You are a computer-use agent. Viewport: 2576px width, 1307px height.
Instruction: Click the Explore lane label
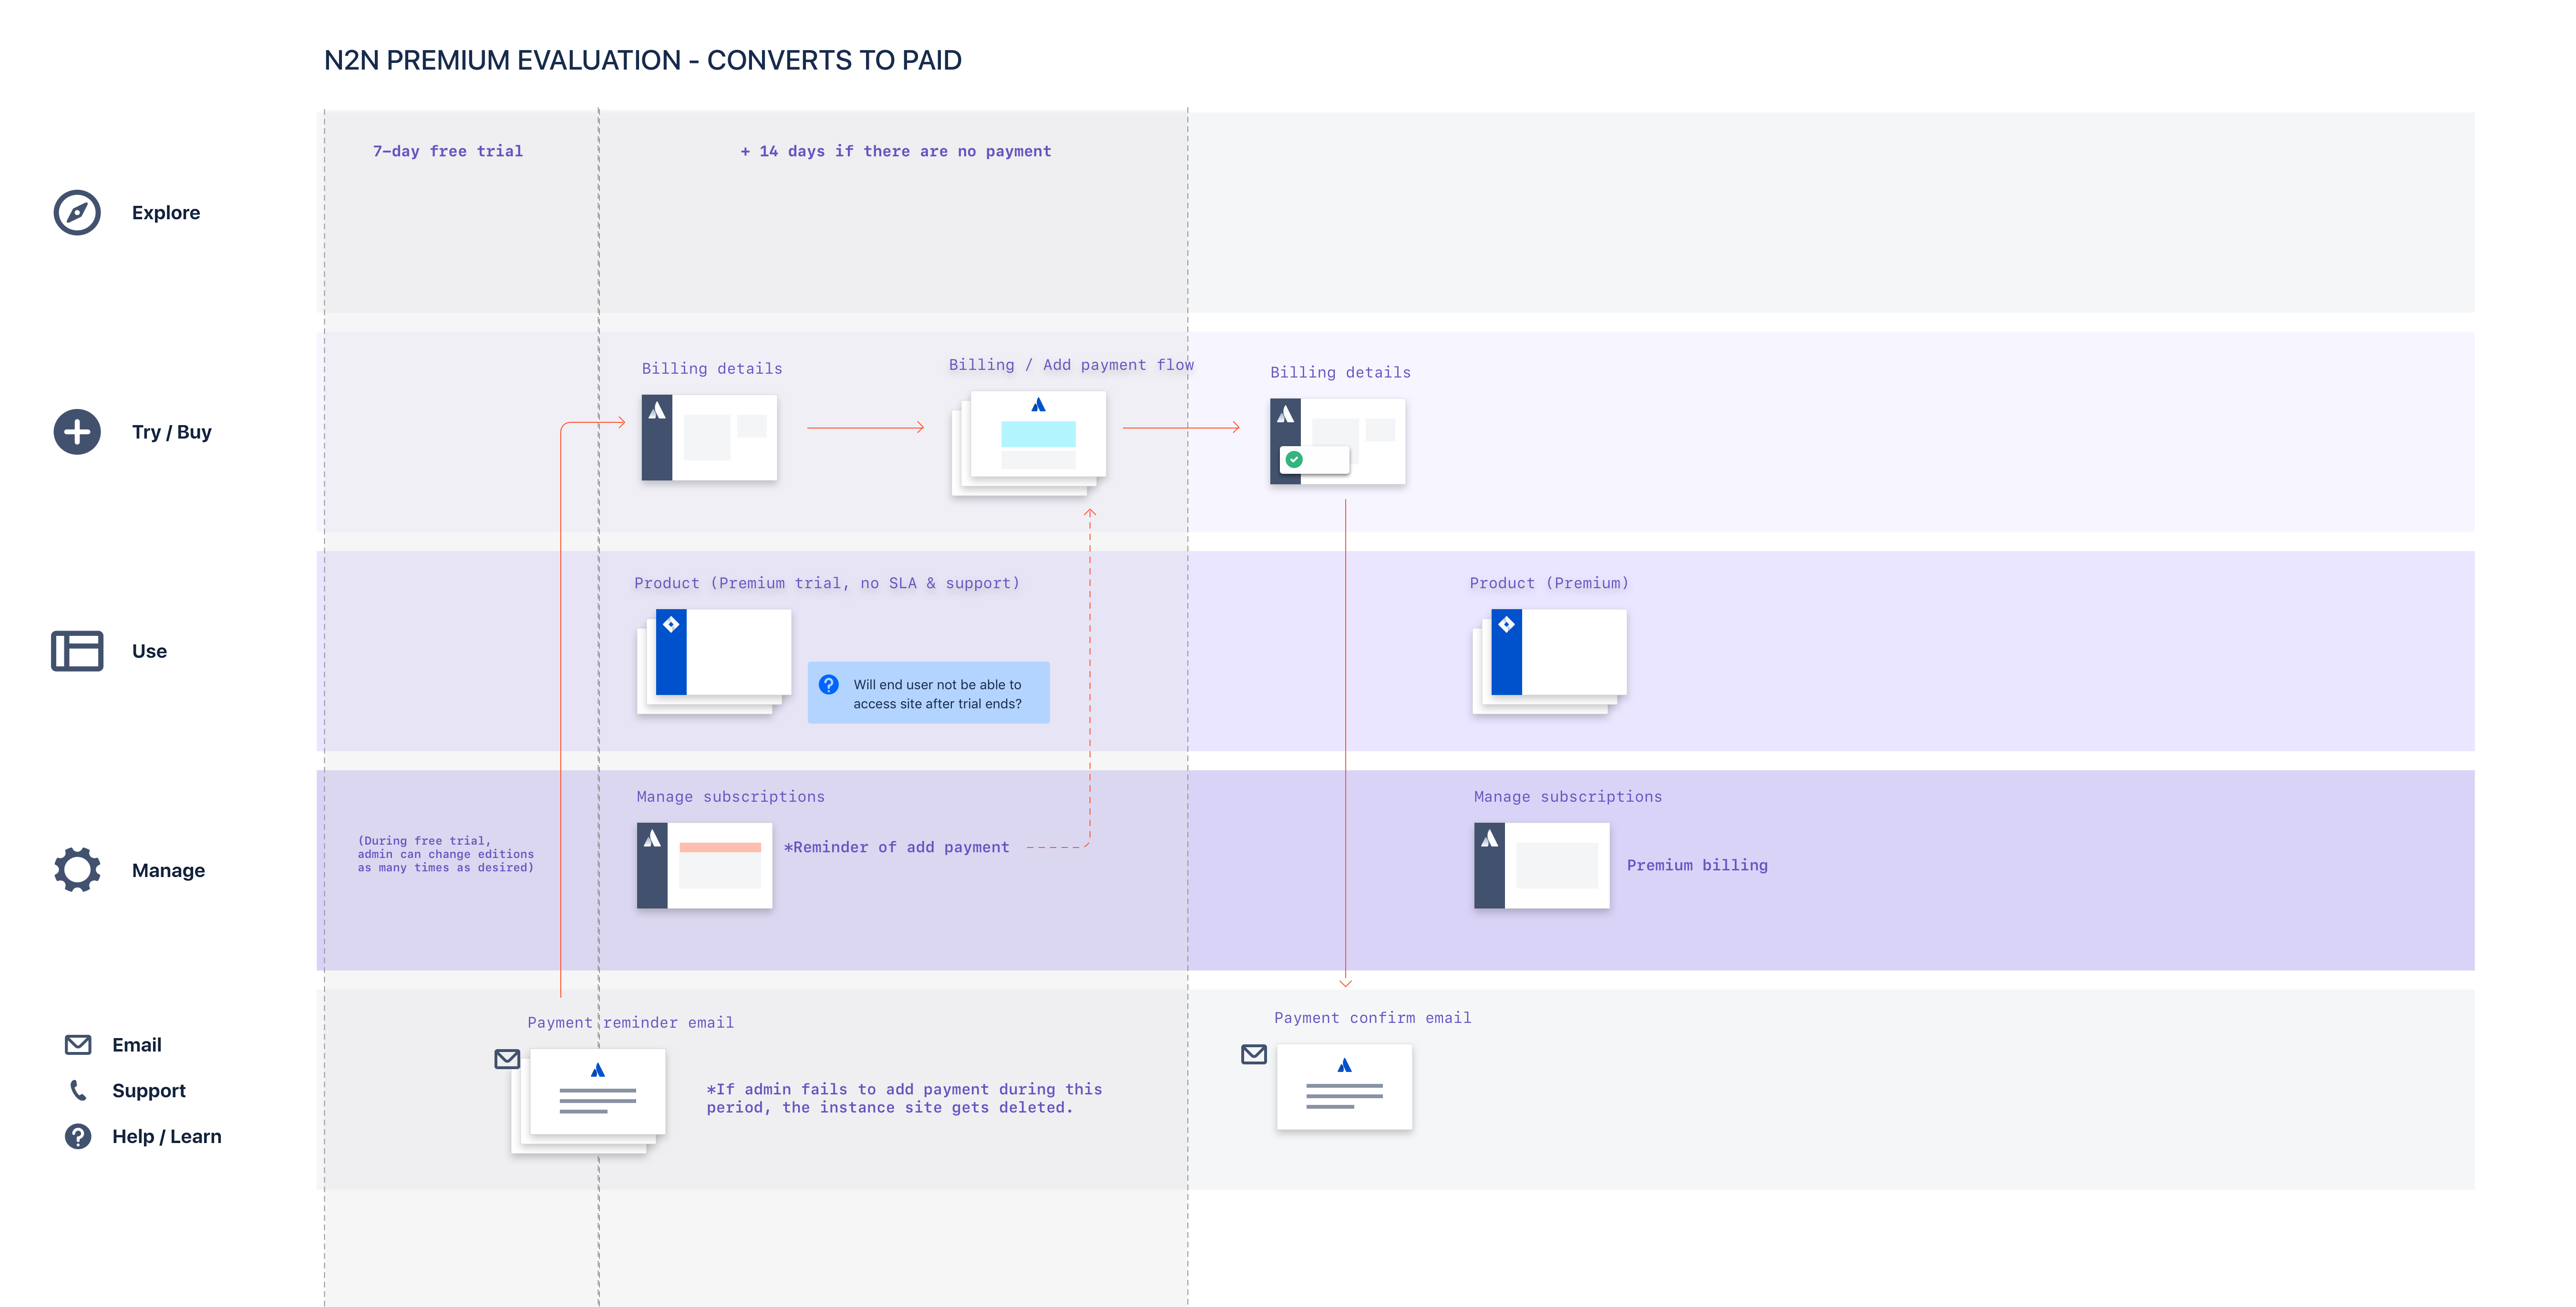tap(166, 213)
